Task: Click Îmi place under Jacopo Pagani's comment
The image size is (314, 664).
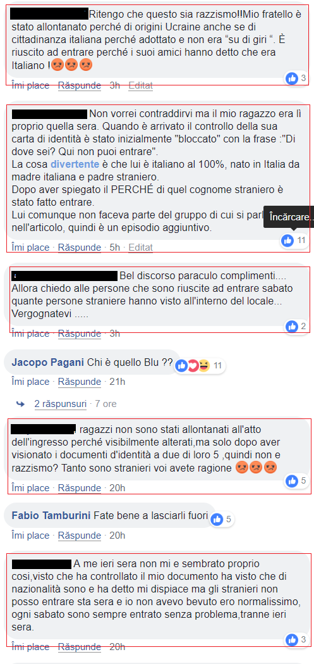Action: coord(30,382)
